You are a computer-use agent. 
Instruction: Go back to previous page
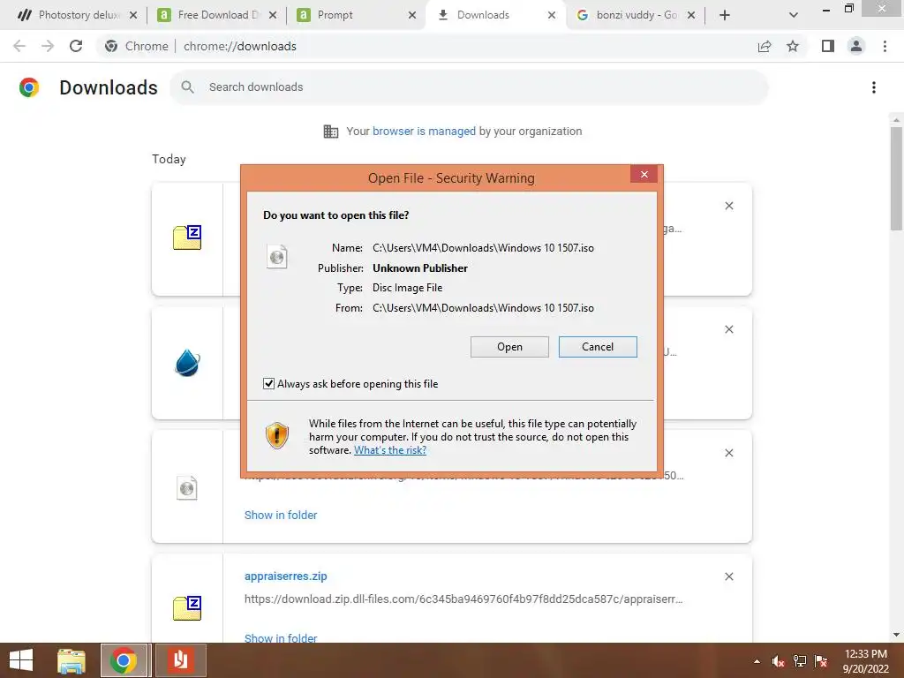pyautogui.click(x=19, y=46)
